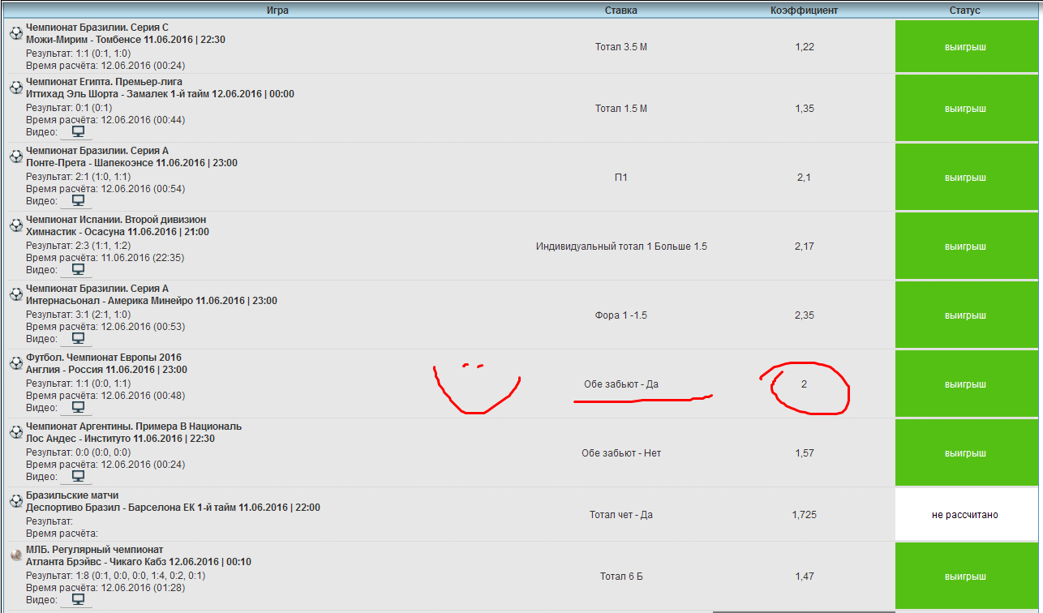Image resolution: width=1043 pixels, height=613 pixels.
Task: Click bet text Тотал чет - Да
Action: pos(621,515)
